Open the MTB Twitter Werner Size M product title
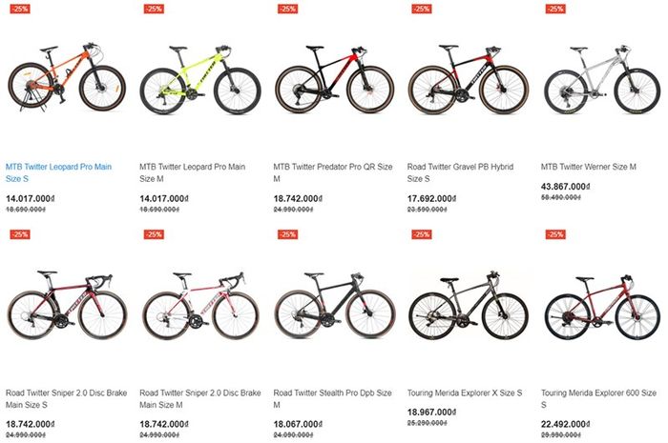668x443 pixels. [589, 167]
